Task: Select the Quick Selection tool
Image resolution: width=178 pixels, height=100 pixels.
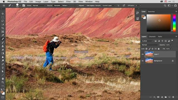Action: pyautogui.click(x=3, y=24)
